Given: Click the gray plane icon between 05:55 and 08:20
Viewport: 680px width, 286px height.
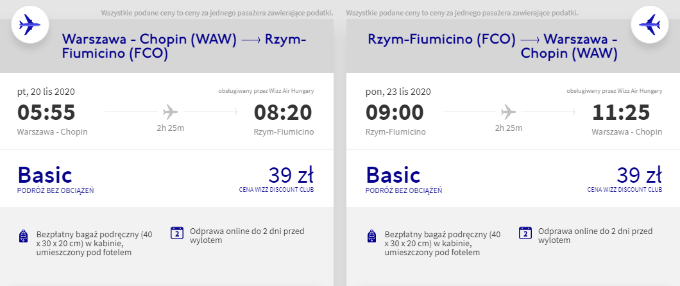Looking at the screenshot, I should click(171, 112).
